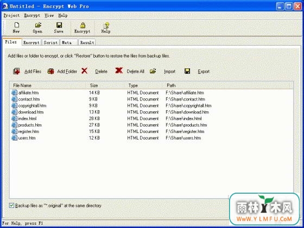304x228 pixels.
Task: Click the 28 KB size cell
Action: point(94,118)
